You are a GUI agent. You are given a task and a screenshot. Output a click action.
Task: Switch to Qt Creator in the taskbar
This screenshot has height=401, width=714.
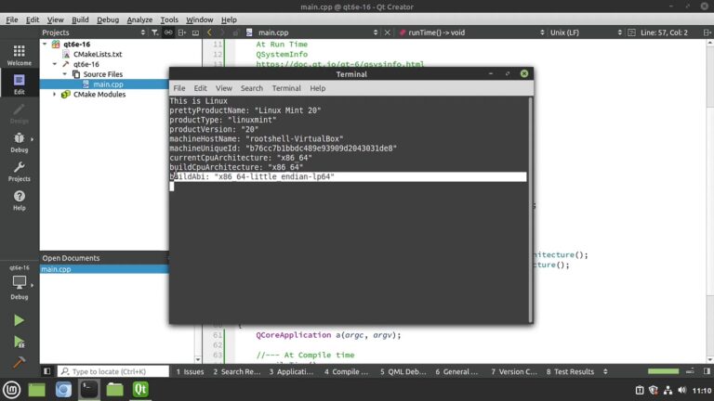140,390
